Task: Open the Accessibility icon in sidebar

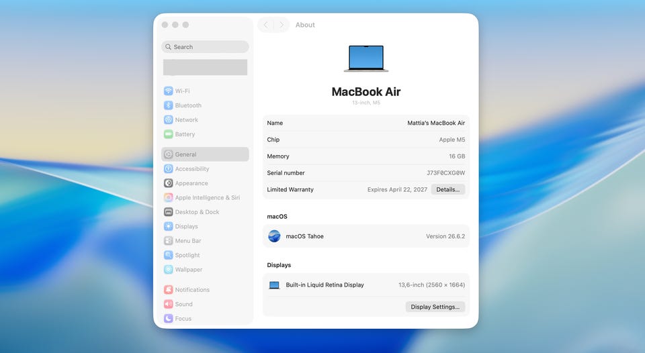Action: click(168, 169)
